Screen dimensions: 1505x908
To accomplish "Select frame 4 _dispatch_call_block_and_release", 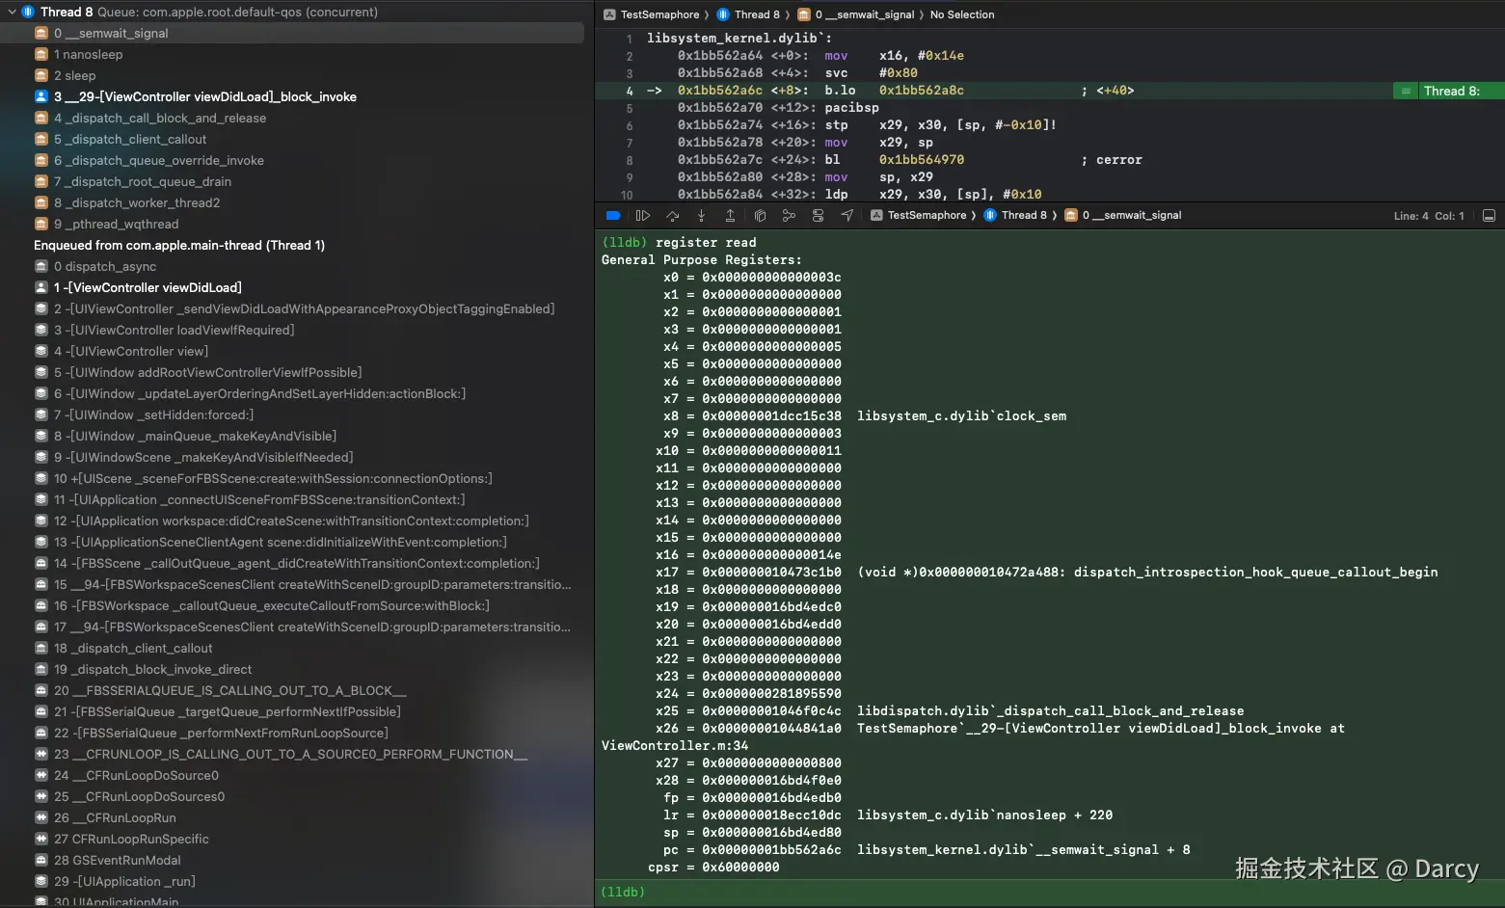I will coord(292,118).
